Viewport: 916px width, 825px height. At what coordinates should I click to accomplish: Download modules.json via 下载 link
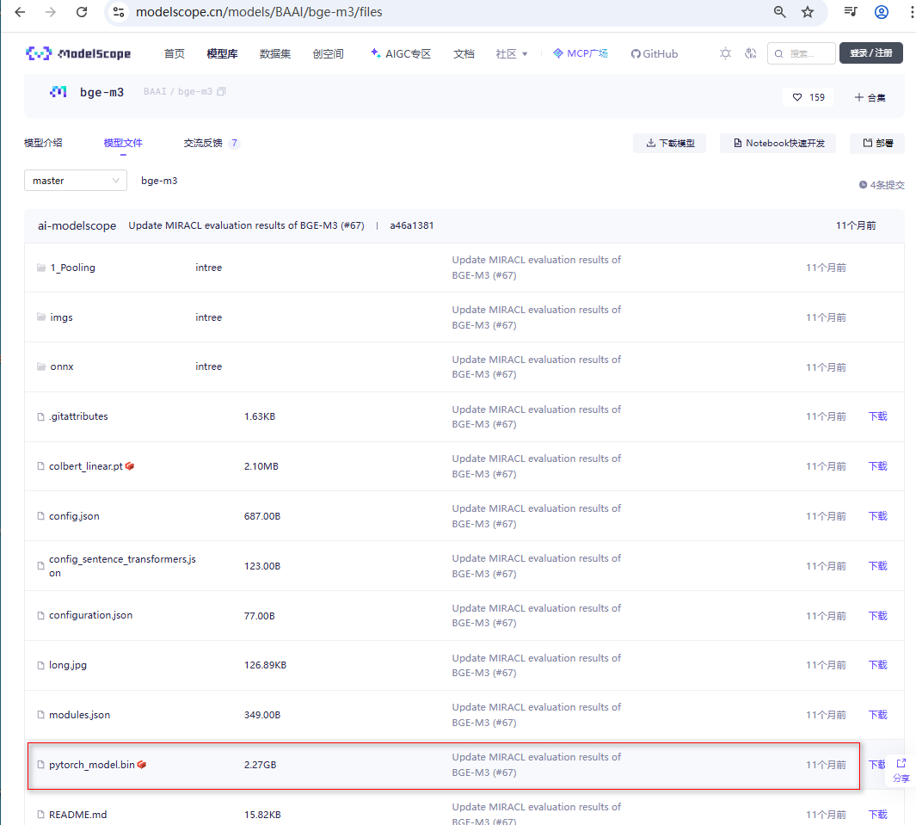[x=877, y=715]
